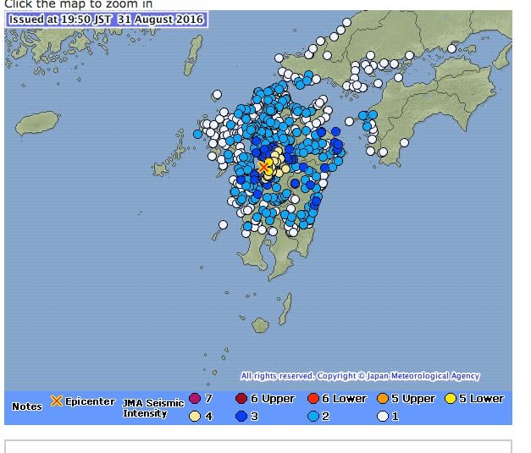Click the 'Issued at 19:50 JST' timestamp label

click(x=107, y=19)
